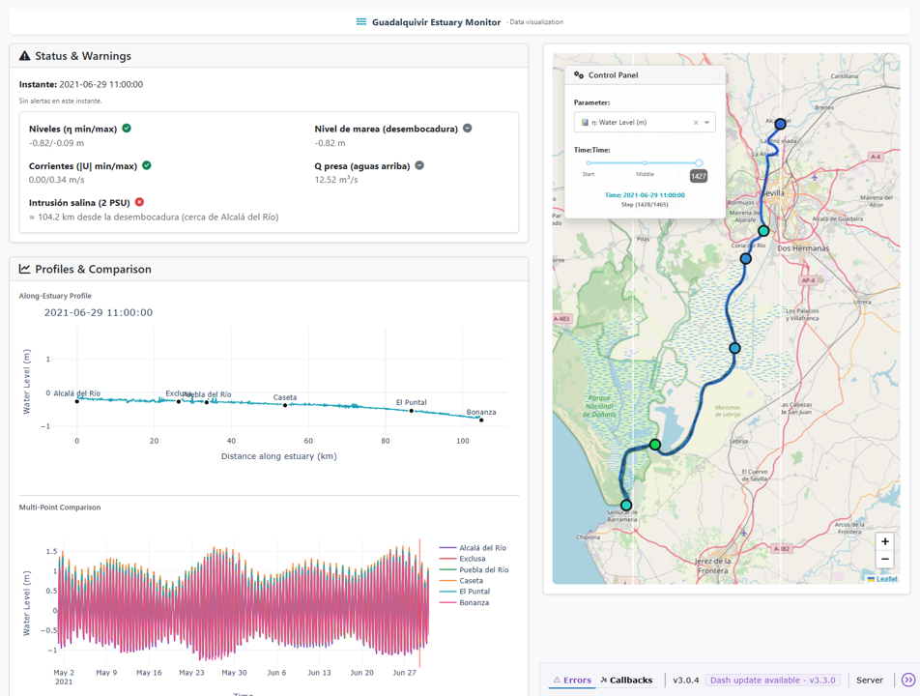Click 'Sin alertas en este instante.' message
Screen dimensions: 920x696
(61, 101)
